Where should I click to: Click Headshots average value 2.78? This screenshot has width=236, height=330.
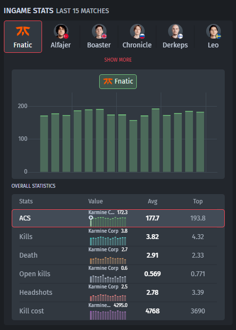pyautogui.click(x=152, y=292)
